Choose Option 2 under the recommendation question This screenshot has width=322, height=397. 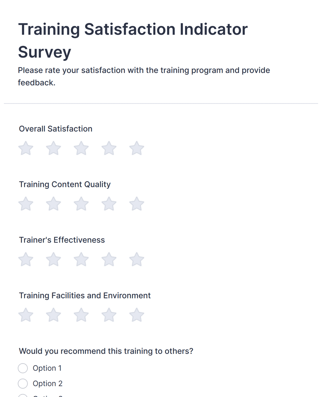(23, 383)
